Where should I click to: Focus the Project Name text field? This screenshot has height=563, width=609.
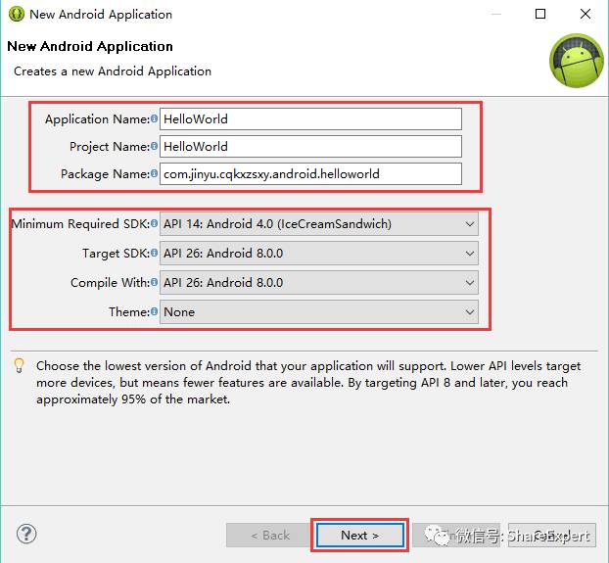310,147
